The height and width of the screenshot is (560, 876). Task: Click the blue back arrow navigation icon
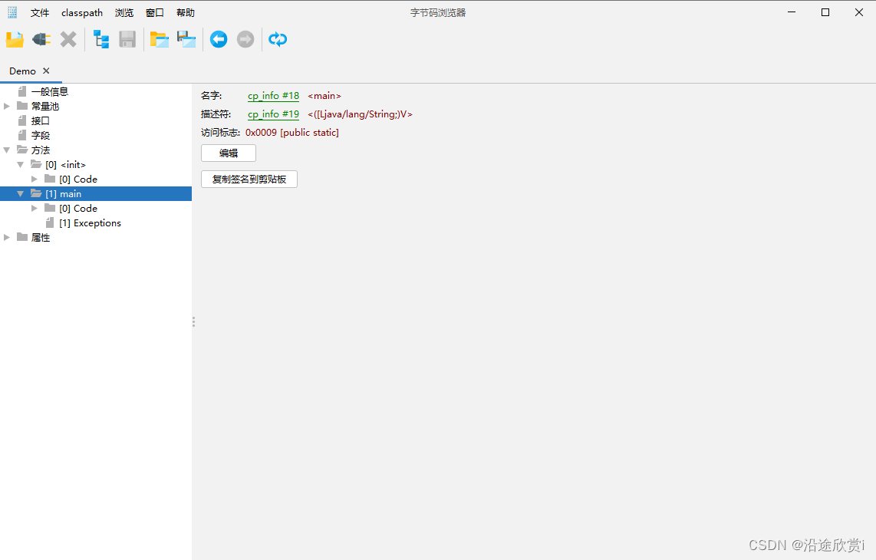click(x=218, y=39)
